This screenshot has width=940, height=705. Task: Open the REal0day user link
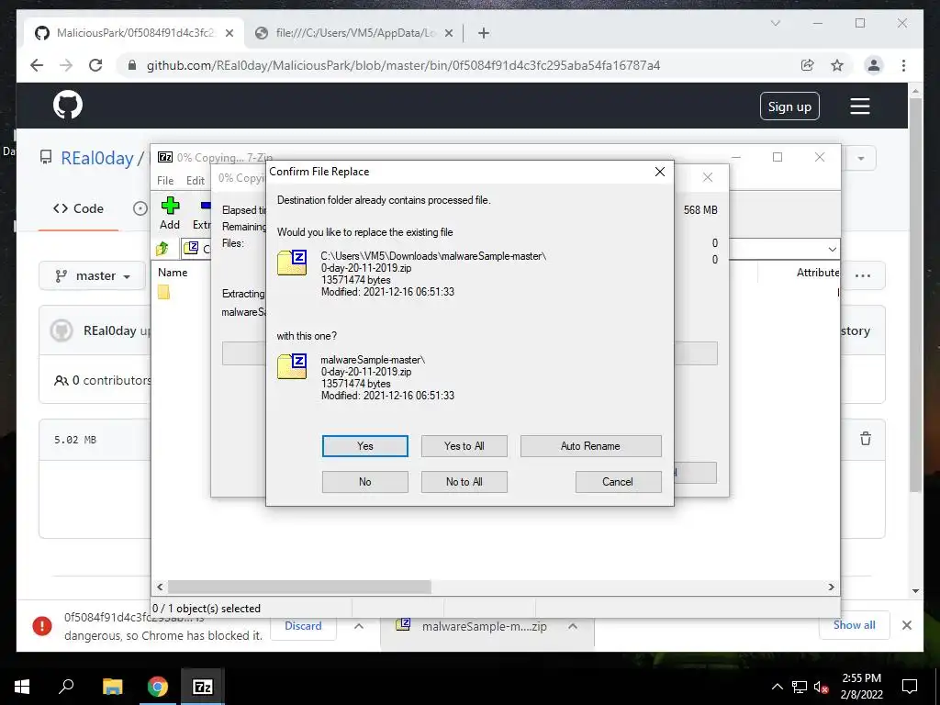click(97, 158)
